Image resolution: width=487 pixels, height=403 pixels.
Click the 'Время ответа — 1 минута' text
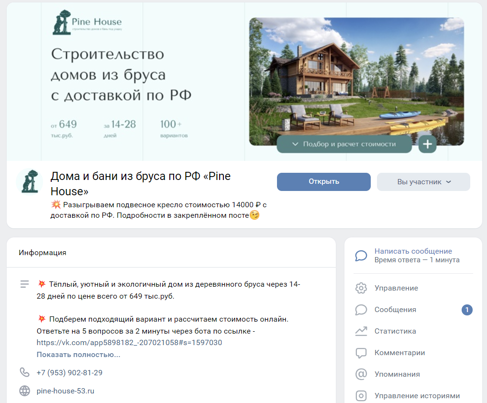[417, 260]
